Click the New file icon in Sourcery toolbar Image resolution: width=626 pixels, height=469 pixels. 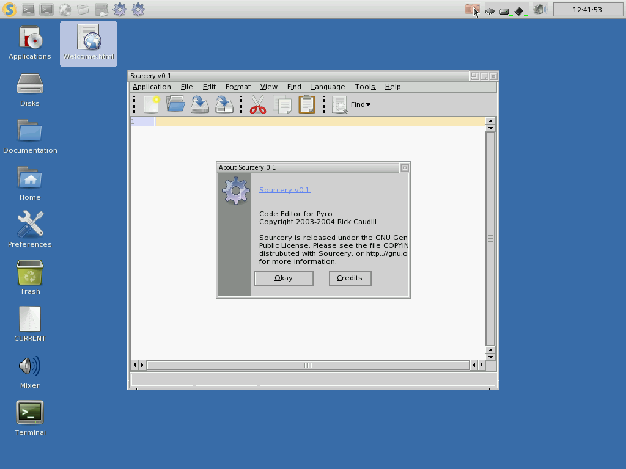point(152,104)
